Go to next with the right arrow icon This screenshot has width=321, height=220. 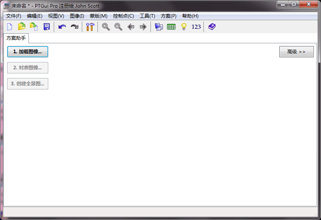coord(143,27)
